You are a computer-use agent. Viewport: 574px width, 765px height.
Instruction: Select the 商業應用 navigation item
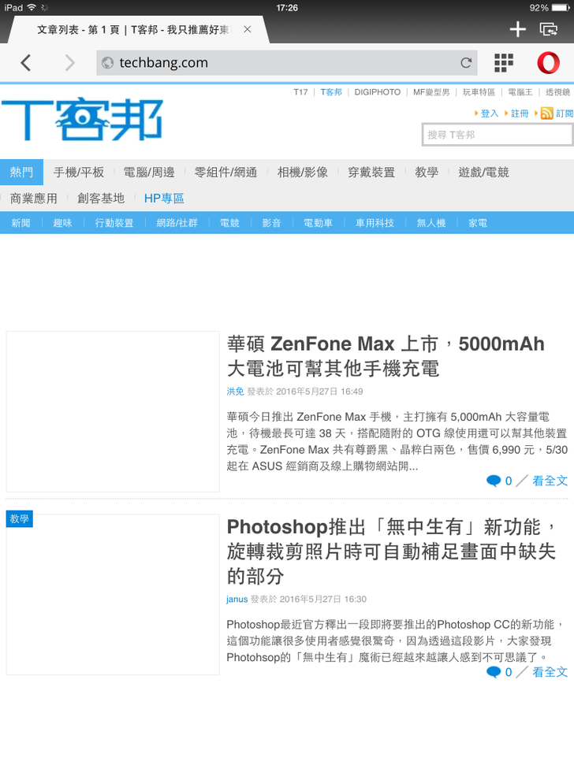coord(34,199)
